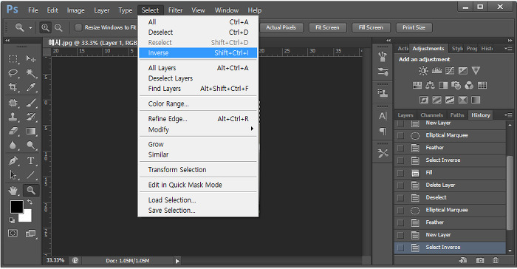
Task: Add a Channel Mixer adjustment
Action: pos(469,86)
